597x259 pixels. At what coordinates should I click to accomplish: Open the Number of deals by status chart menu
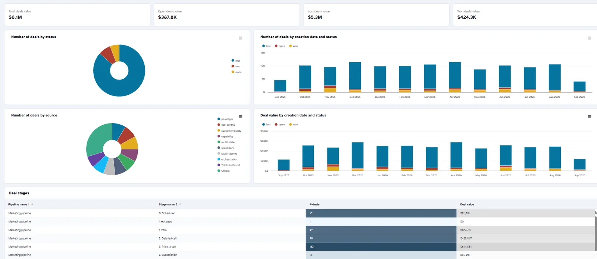click(241, 38)
